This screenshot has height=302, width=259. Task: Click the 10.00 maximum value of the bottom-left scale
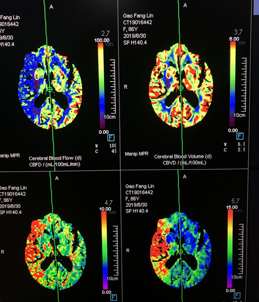pyautogui.click(x=105, y=209)
